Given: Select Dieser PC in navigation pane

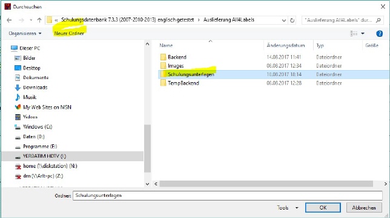Looking at the screenshot, I should click(x=30, y=48).
